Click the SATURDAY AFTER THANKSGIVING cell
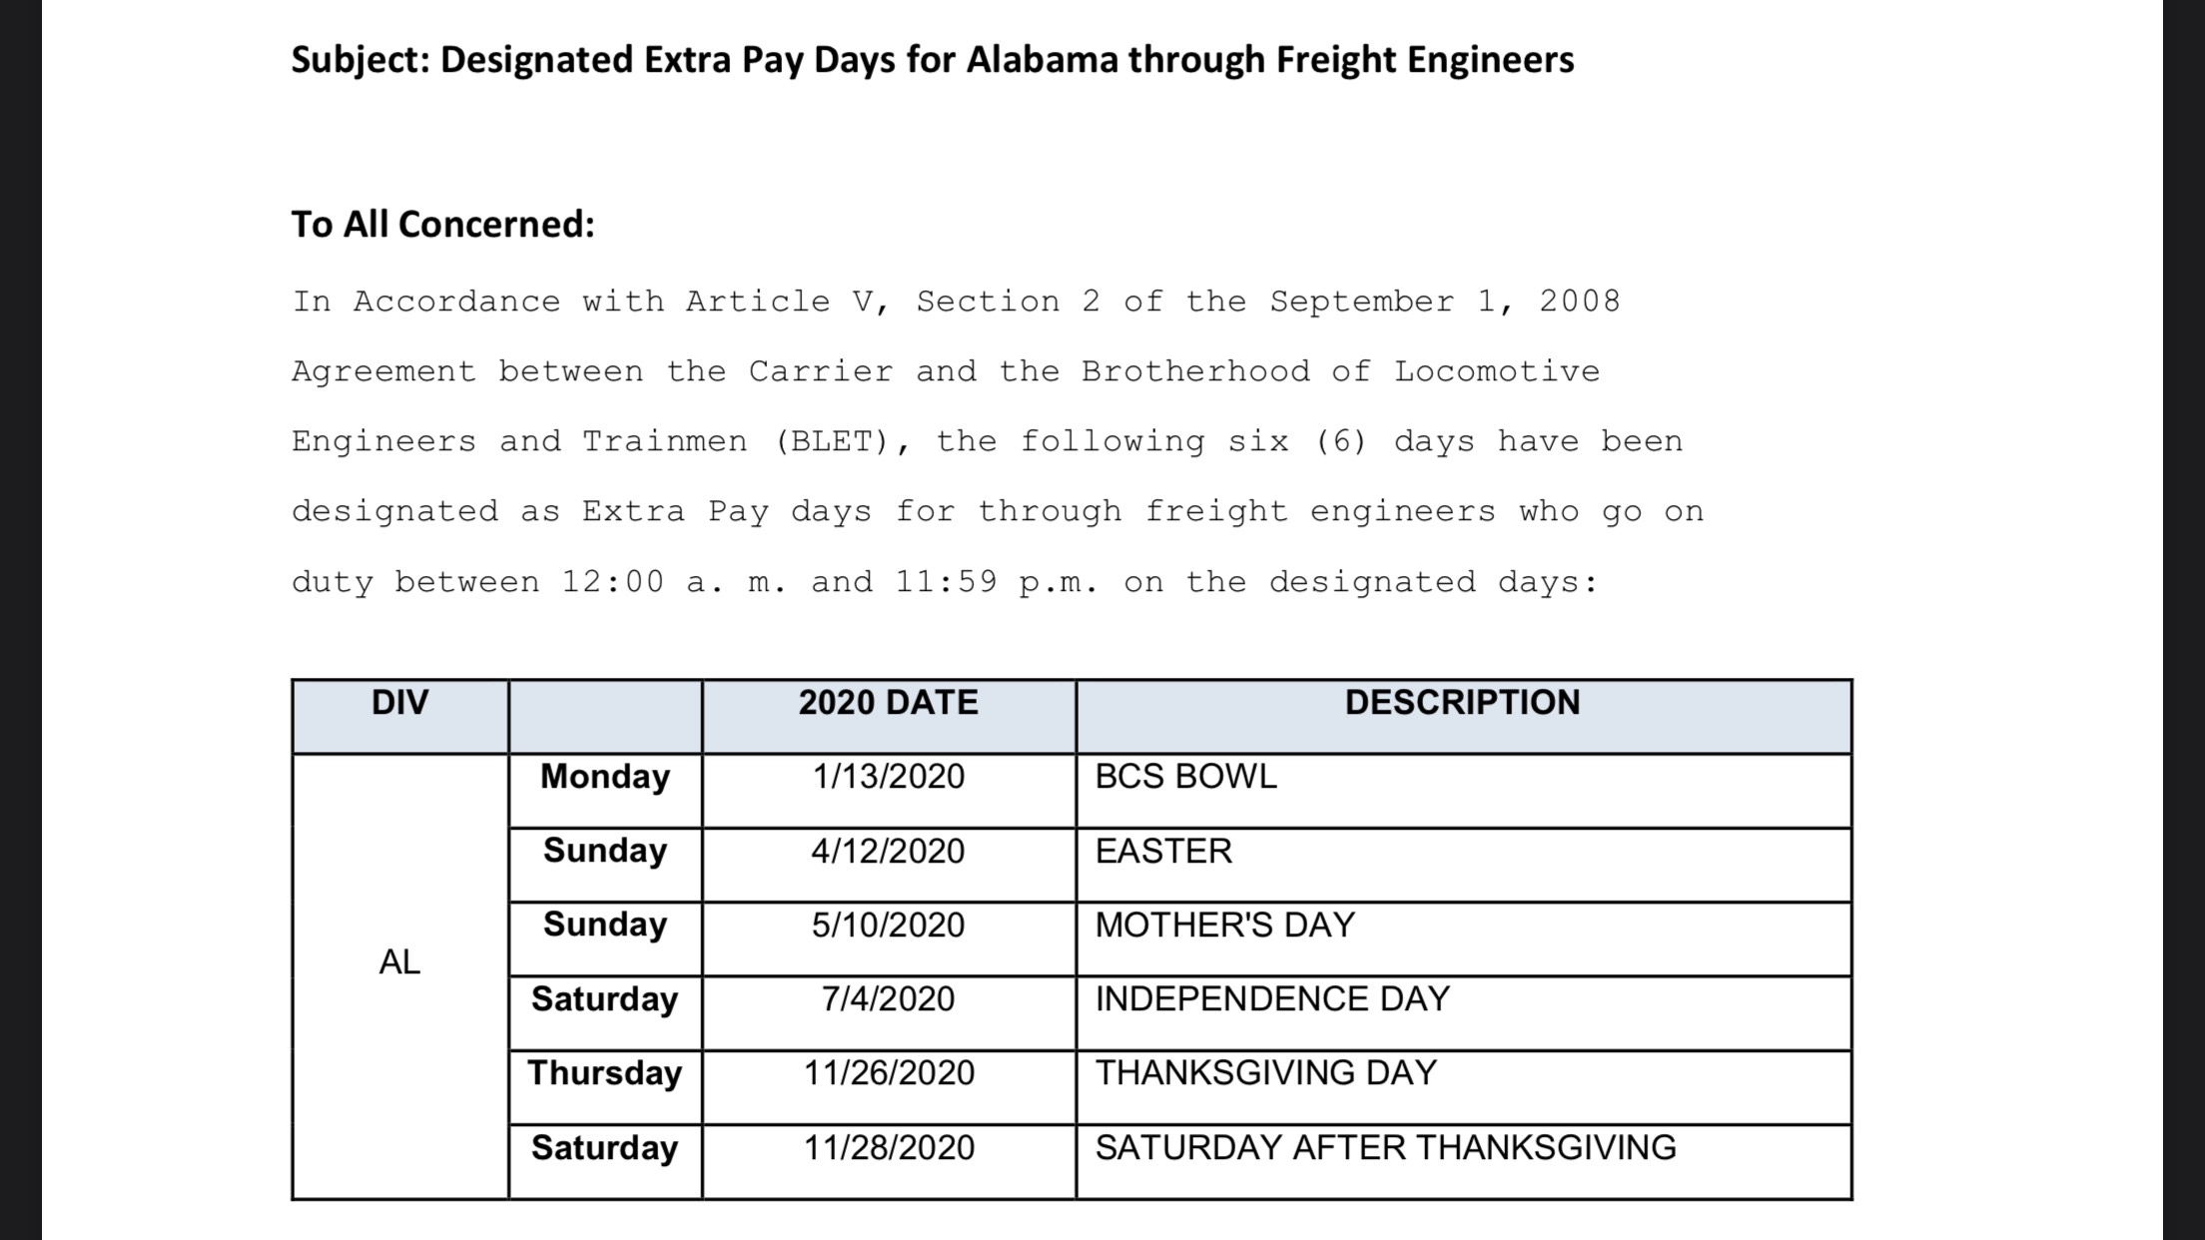 click(x=1464, y=1162)
